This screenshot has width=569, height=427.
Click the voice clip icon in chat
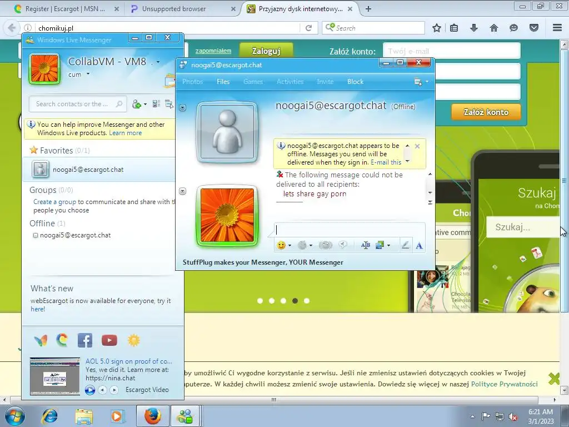pos(343,245)
